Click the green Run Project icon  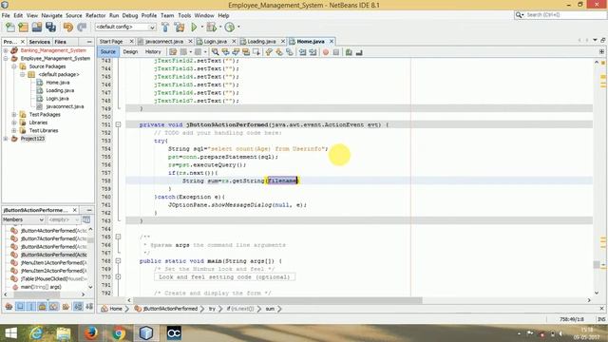click(x=194, y=28)
